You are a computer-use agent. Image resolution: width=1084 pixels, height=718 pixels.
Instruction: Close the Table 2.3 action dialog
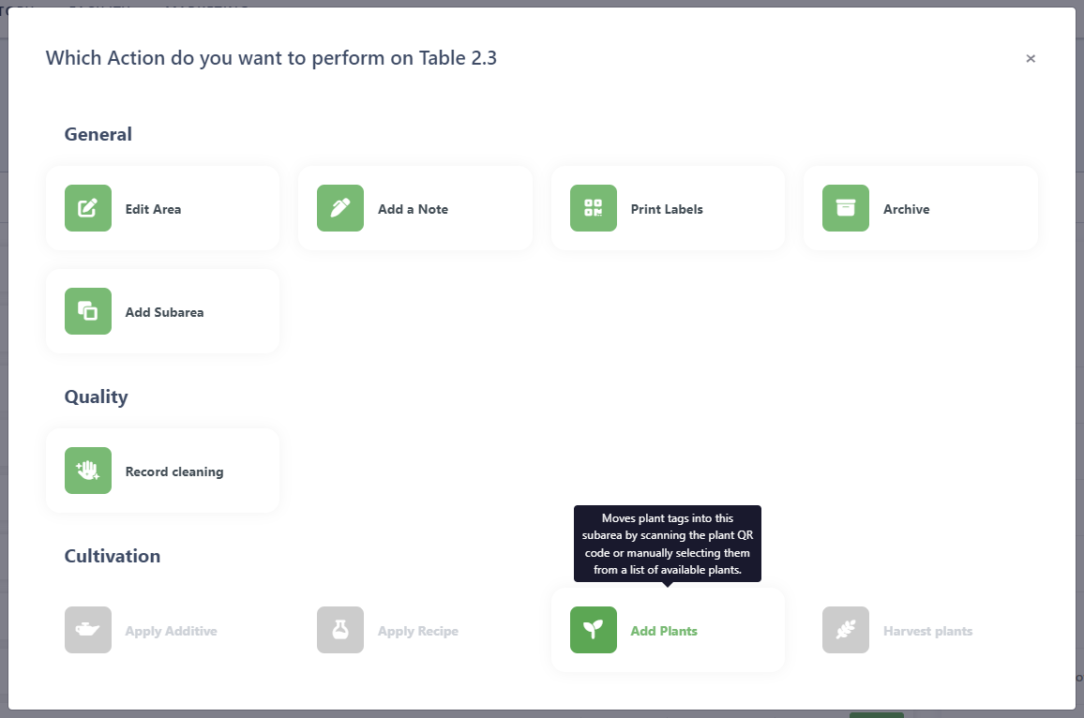click(1031, 58)
